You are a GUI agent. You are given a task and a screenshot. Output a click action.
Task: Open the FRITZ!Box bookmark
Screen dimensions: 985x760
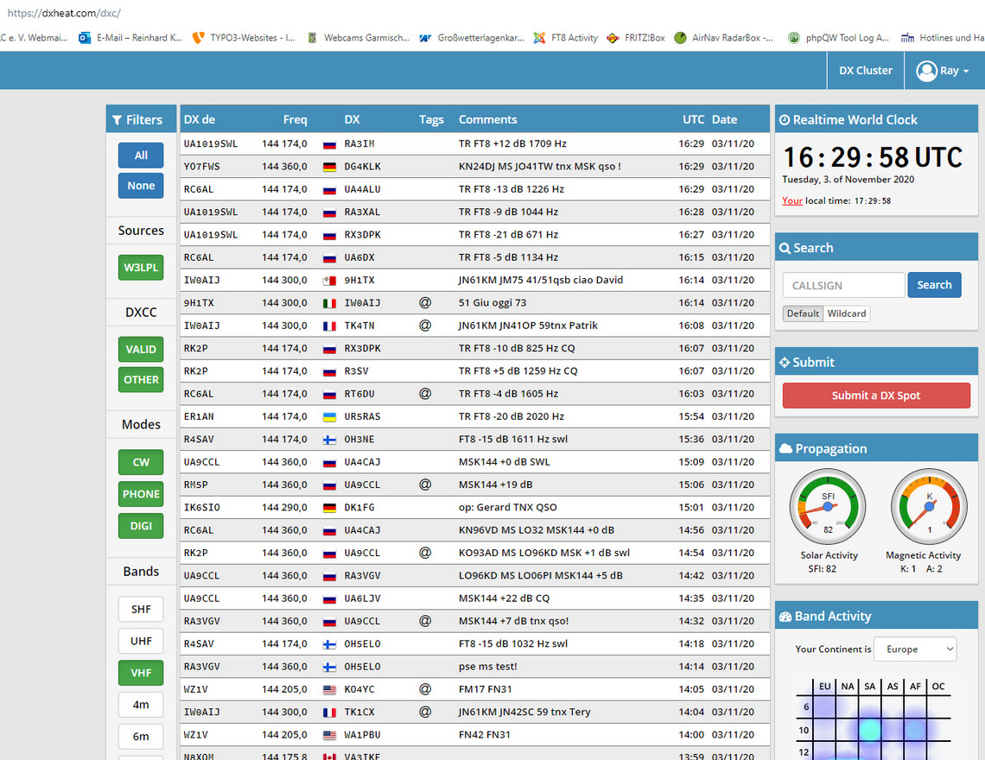pyautogui.click(x=636, y=38)
